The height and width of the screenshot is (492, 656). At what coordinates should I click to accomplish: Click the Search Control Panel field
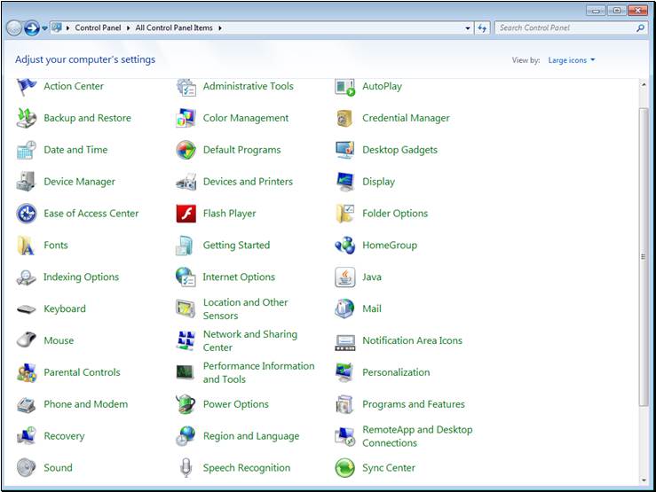pos(565,28)
